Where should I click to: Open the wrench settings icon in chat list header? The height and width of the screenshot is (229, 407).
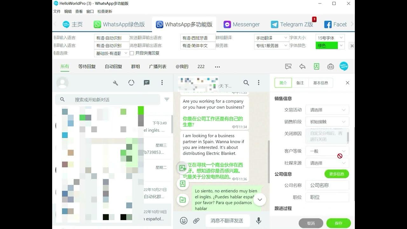(115, 83)
